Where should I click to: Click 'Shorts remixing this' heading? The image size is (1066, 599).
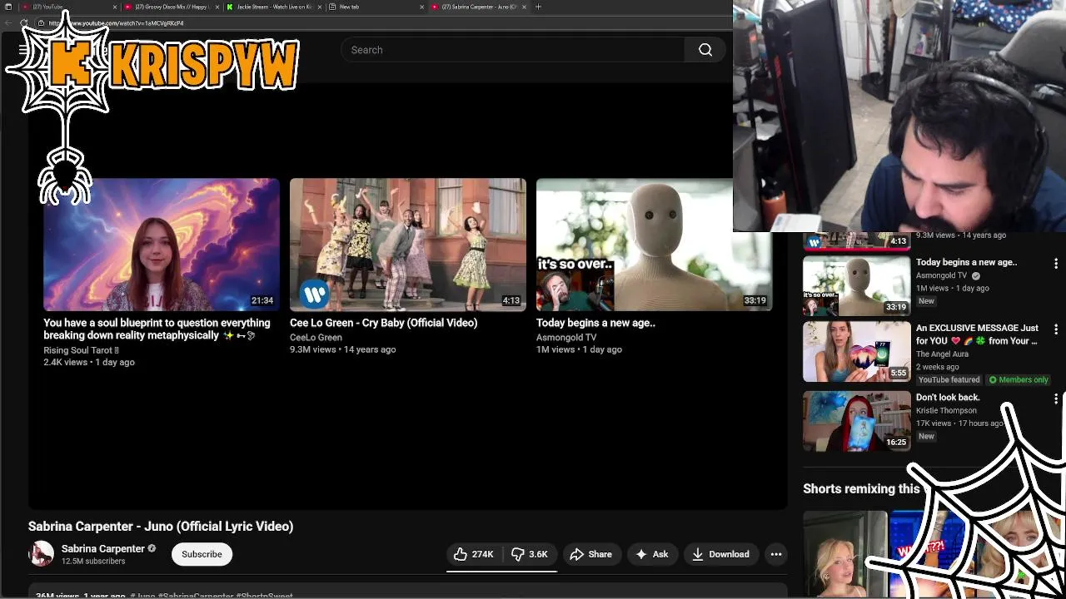(x=861, y=488)
